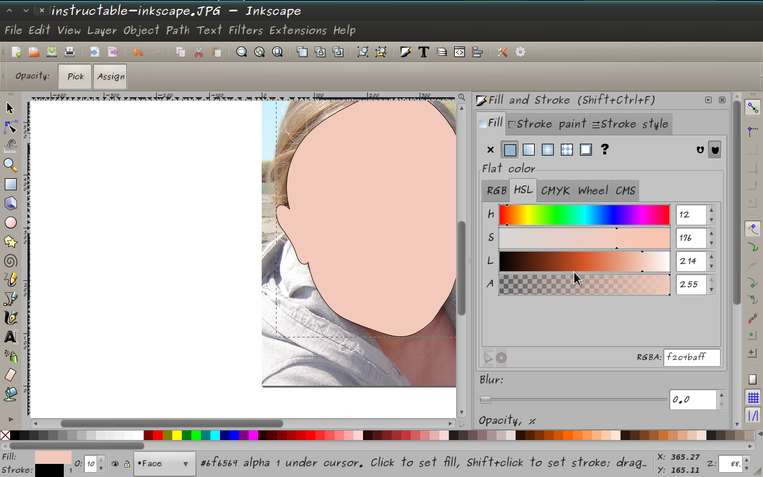
Task: Select the Node edit tool
Action: point(10,127)
